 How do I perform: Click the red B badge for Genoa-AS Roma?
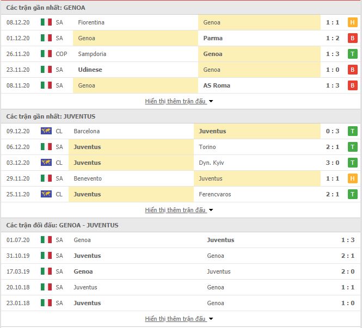[352, 85]
